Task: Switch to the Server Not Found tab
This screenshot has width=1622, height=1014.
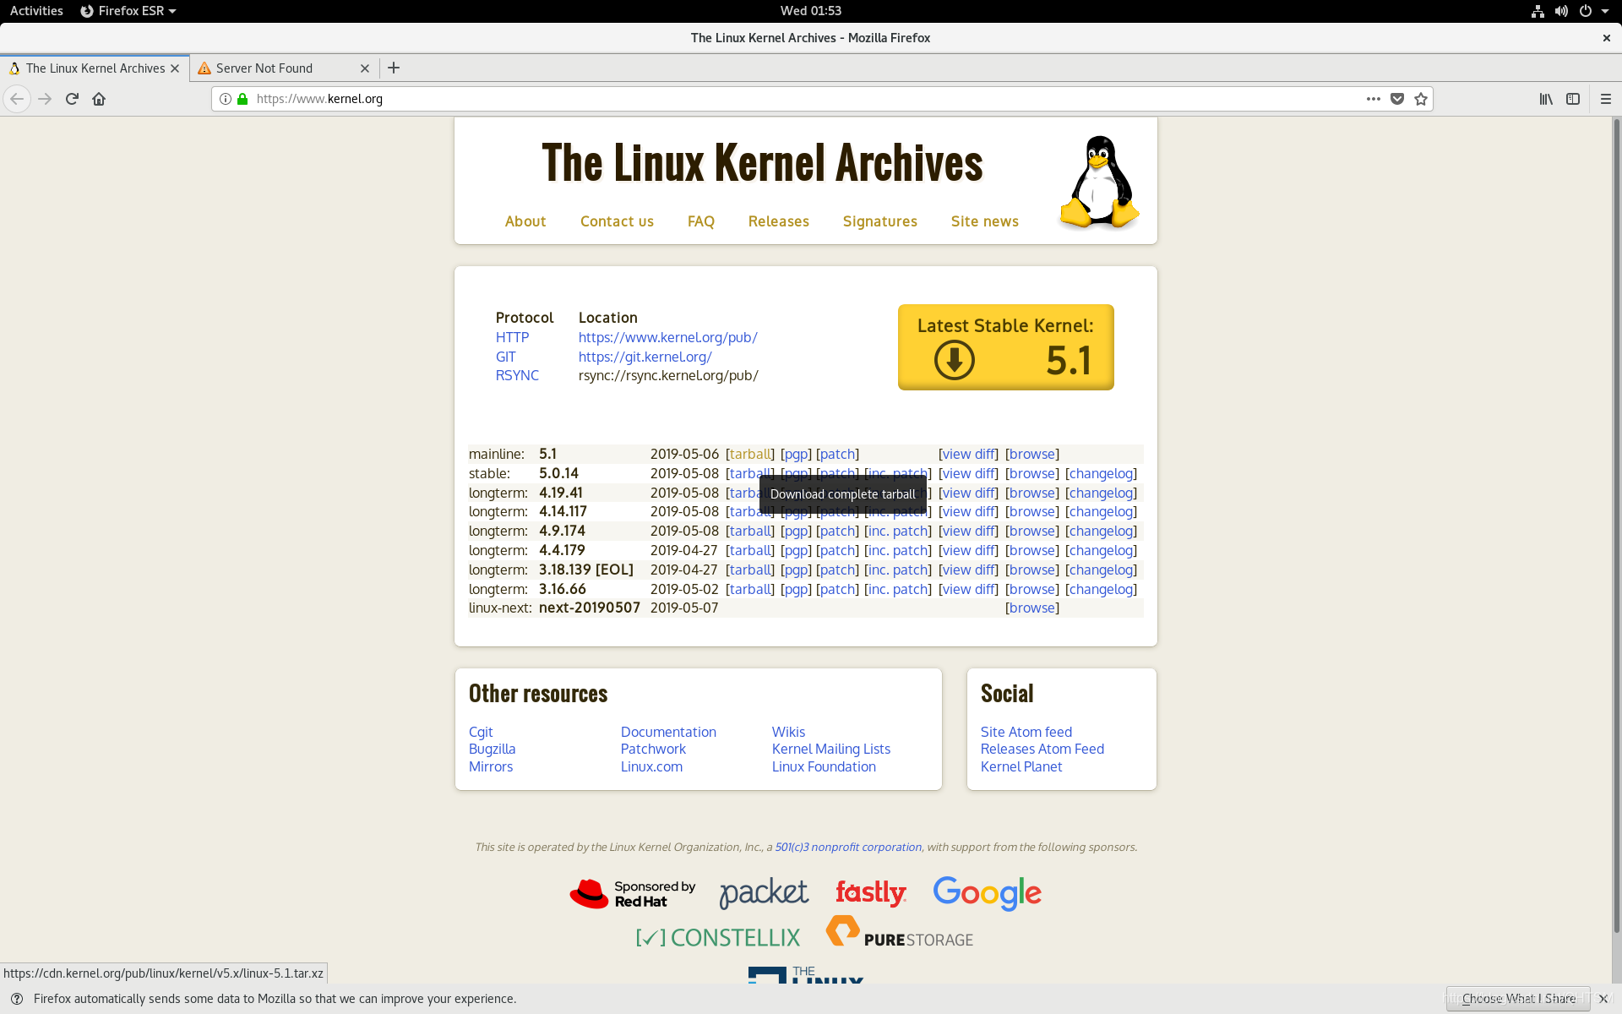Action: tap(285, 68)
